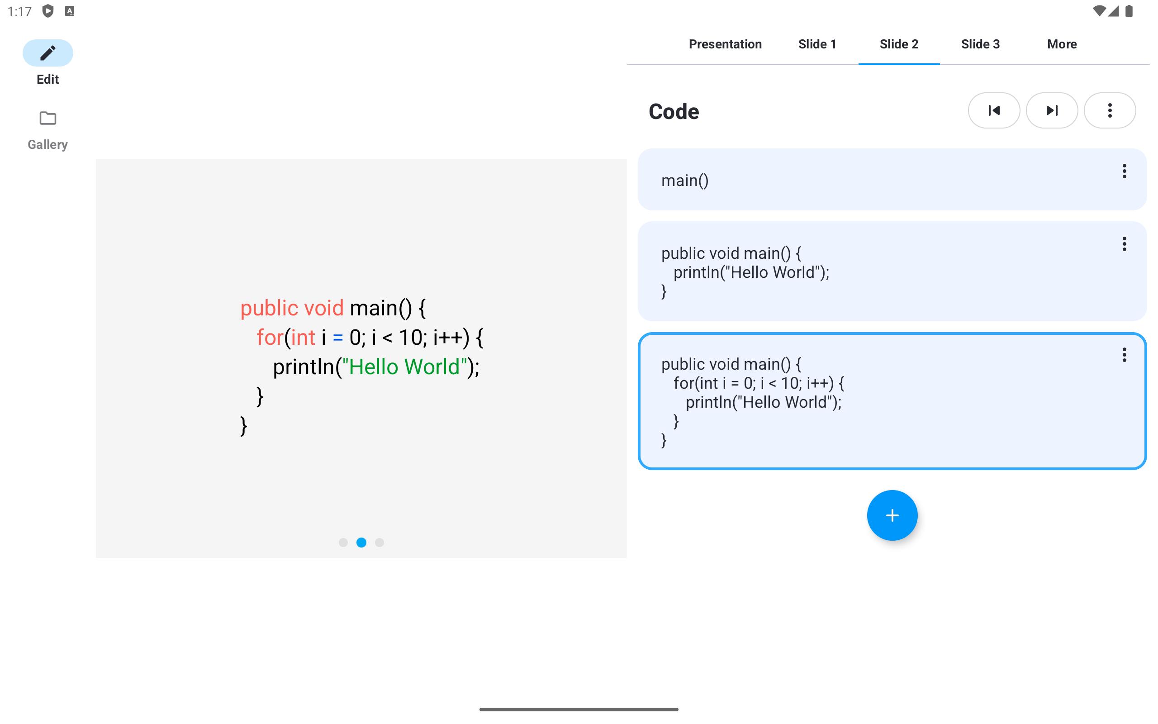Image resolution: width=1158 pixels, height=724 pixels.
Task: Select the Edit pencil icon in sidebar
Action: point(48,52)
